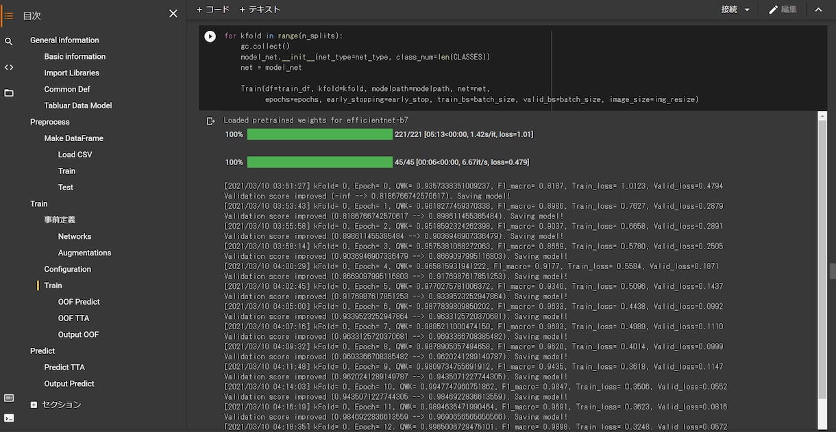Image resolution: width=836 pixels, height=432 pixels.
Task: Open the files folder icon
Action: pyautogui.click(x=9, y=92)
